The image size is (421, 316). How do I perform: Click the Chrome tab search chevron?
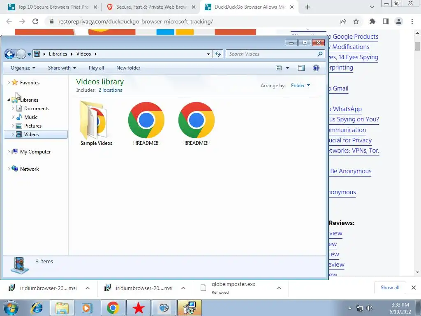pyautogui.click(x=372, y=7)
